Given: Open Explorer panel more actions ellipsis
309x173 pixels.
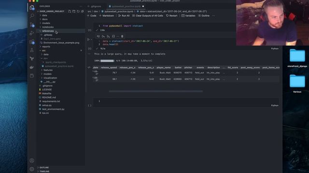Looking at the screenshot, I should [x=81, y=6].
